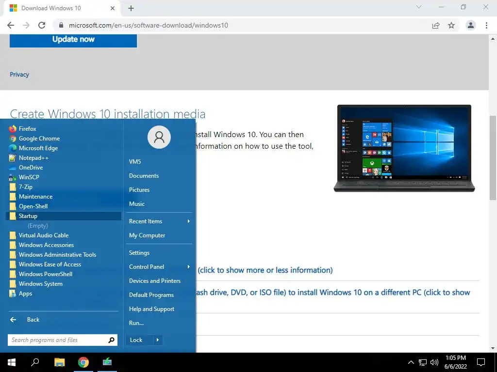497x372 pixels.
Task: Open the Chrome profile menu
Action: coord(471,25)
